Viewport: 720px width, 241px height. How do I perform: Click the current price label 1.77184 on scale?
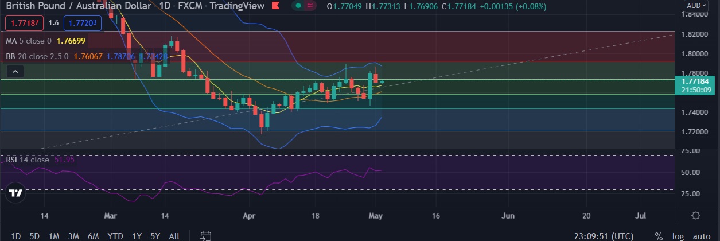(696, 81)
